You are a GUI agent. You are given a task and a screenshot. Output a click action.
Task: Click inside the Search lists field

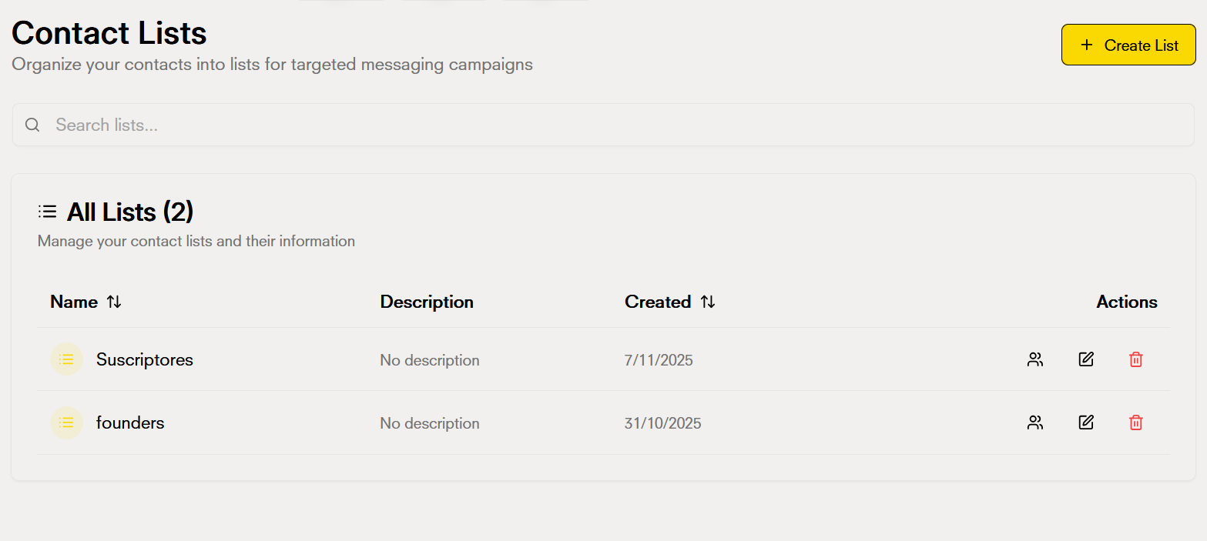coord(308,125)
